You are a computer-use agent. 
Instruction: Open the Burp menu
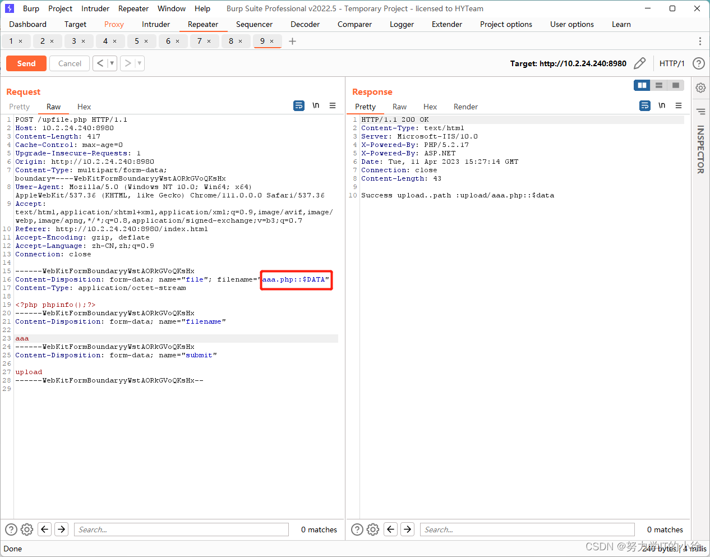click(x=31, y=8)
